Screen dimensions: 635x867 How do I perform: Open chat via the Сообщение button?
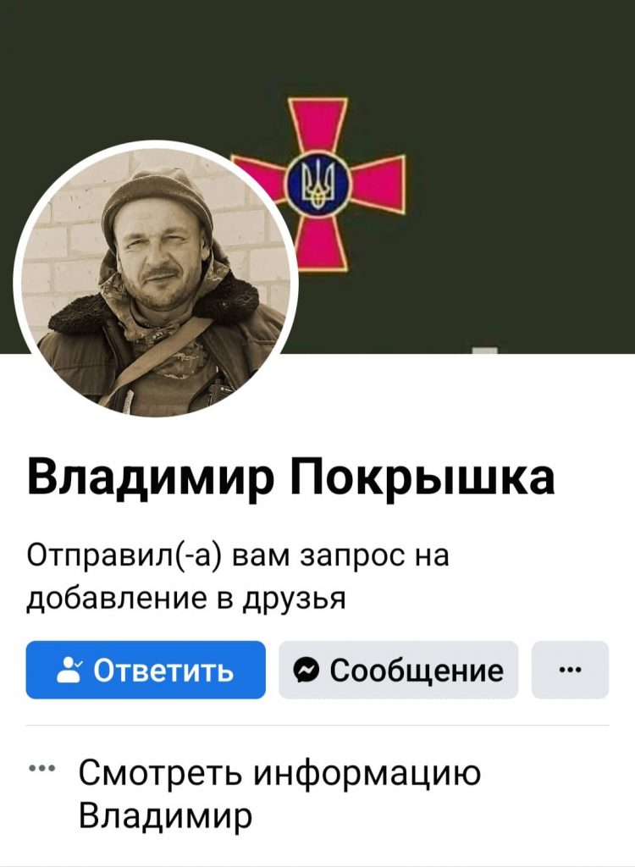pos(398,670)
